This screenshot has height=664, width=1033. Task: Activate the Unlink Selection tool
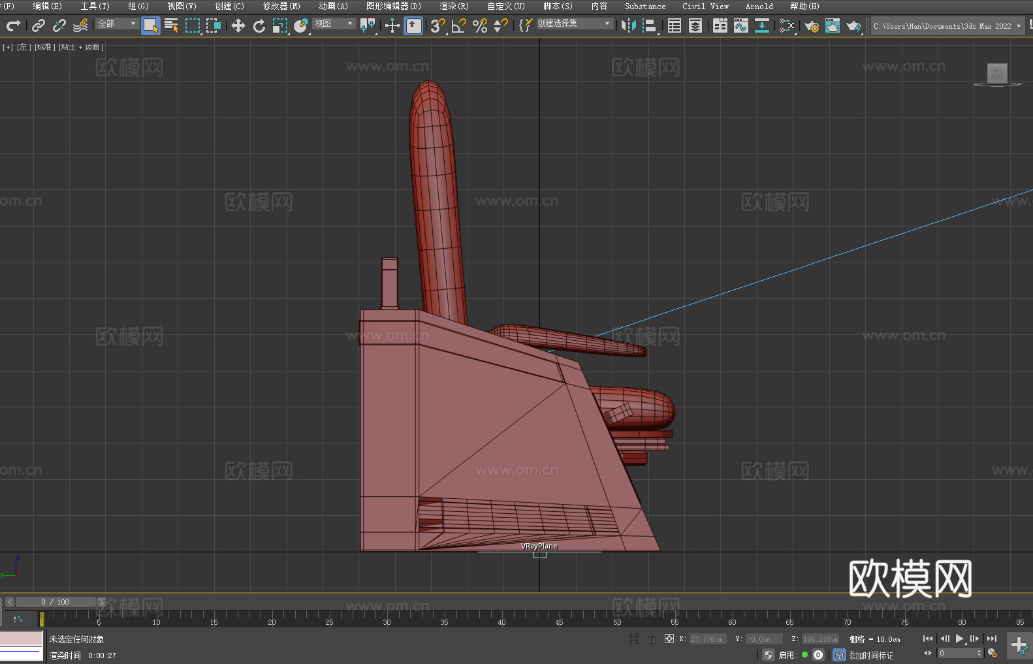(x=59, y=25)
